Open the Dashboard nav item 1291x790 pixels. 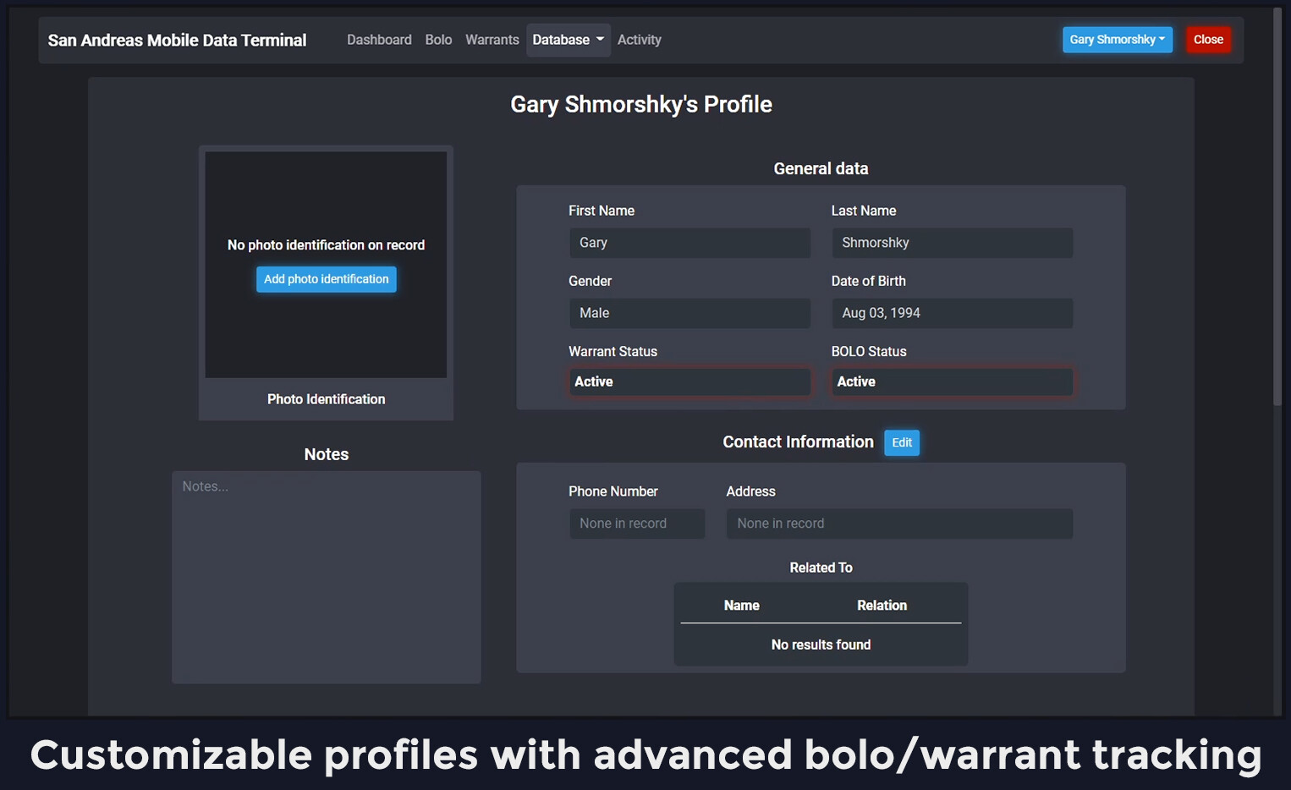click(379, 40)
